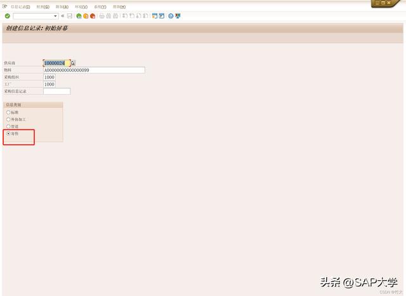Collapse the command field with the double chevron
The width and height of the screenshot is (406, 296).
(63, 16)
